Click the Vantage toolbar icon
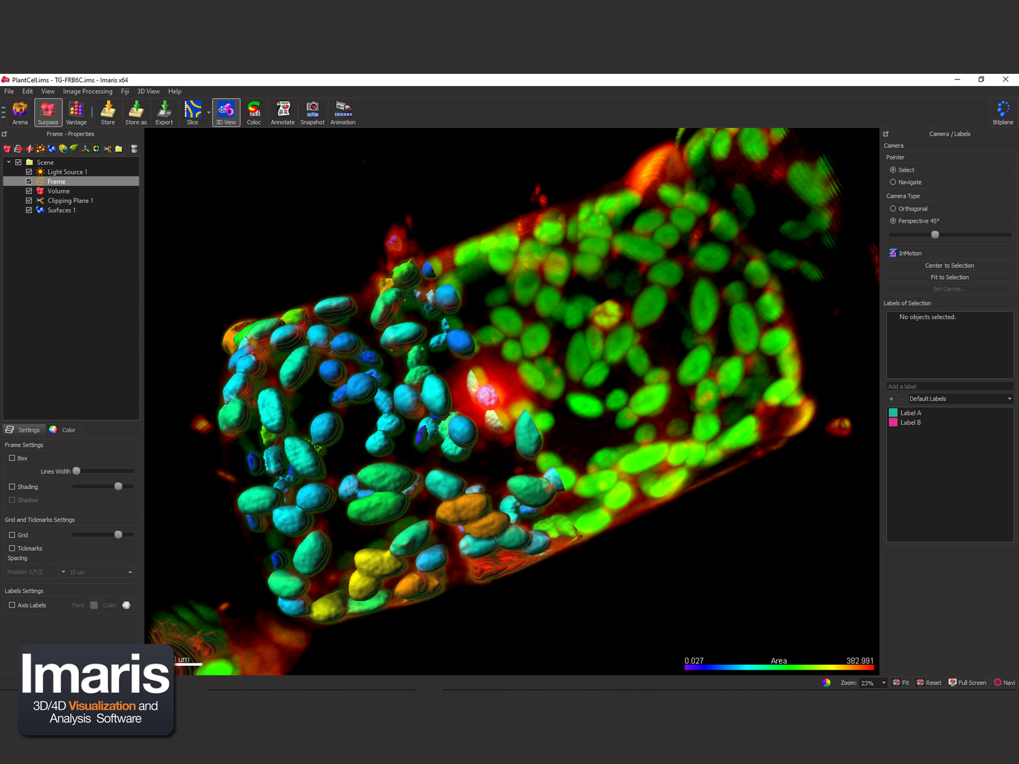 pos(76,113)
